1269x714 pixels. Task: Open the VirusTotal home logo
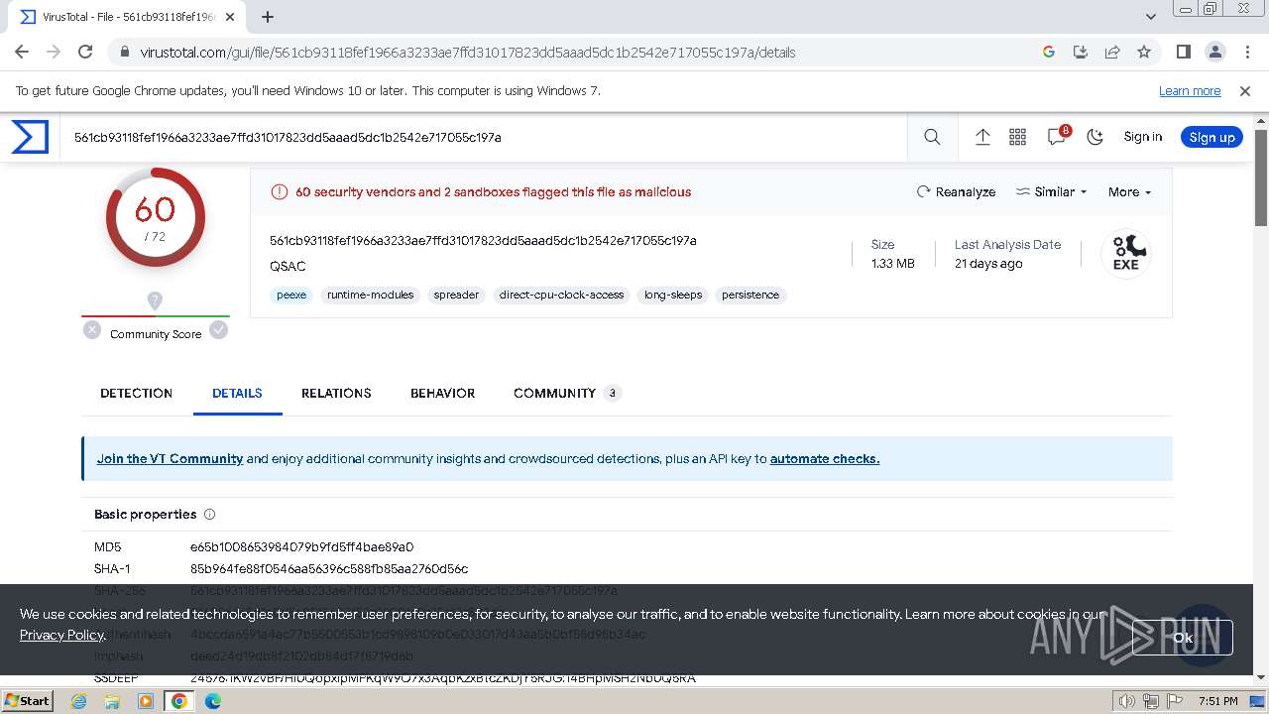coord(30,137)
